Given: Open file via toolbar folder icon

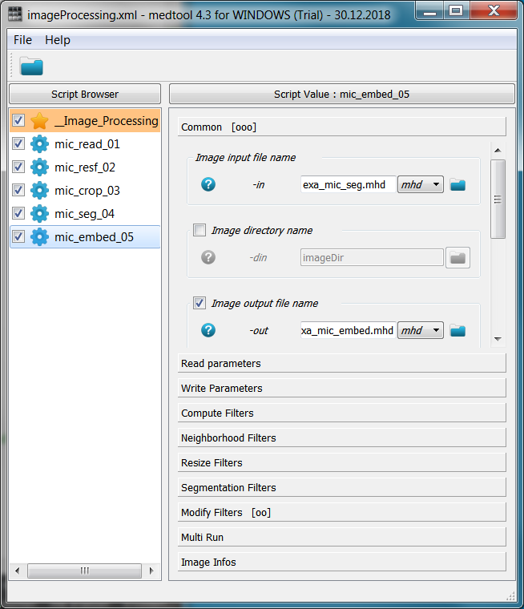Looking at the screenshot, I should 31,66.
